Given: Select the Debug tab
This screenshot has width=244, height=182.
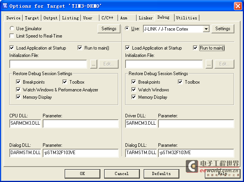Looking at the screenshot, I should [164, 17].
